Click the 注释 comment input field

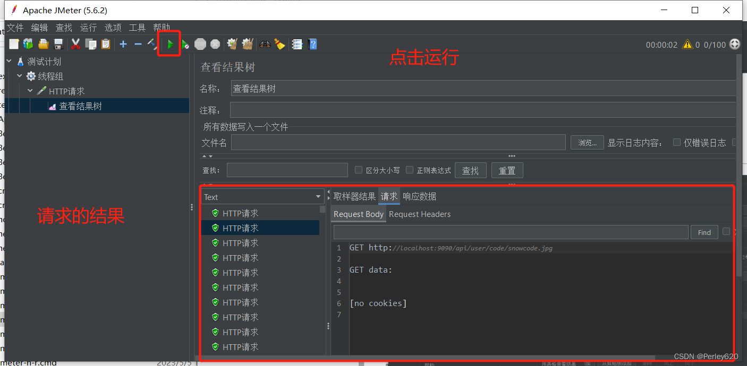pyautogui.click(x=483, y=110)
